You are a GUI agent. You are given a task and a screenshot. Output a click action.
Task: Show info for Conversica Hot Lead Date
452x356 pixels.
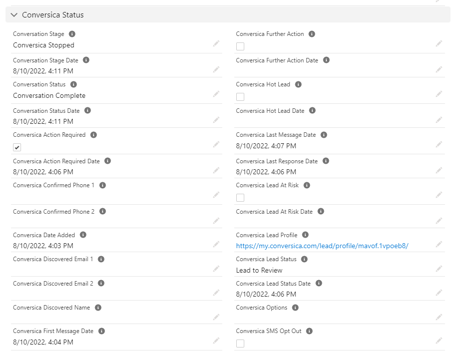(312, 110)
